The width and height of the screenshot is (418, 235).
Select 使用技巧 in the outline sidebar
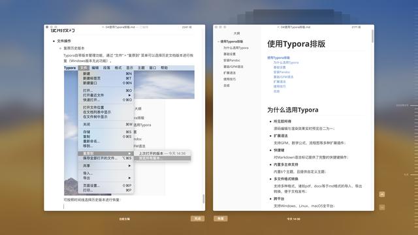click(229, 79)
